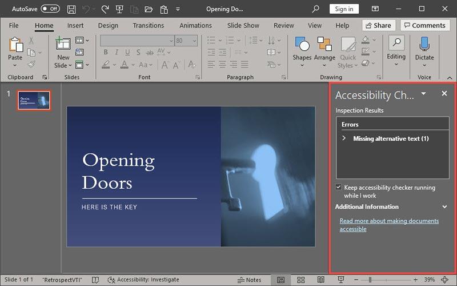Justify the paragraph text
457x286 pixels.
[245, 64]
